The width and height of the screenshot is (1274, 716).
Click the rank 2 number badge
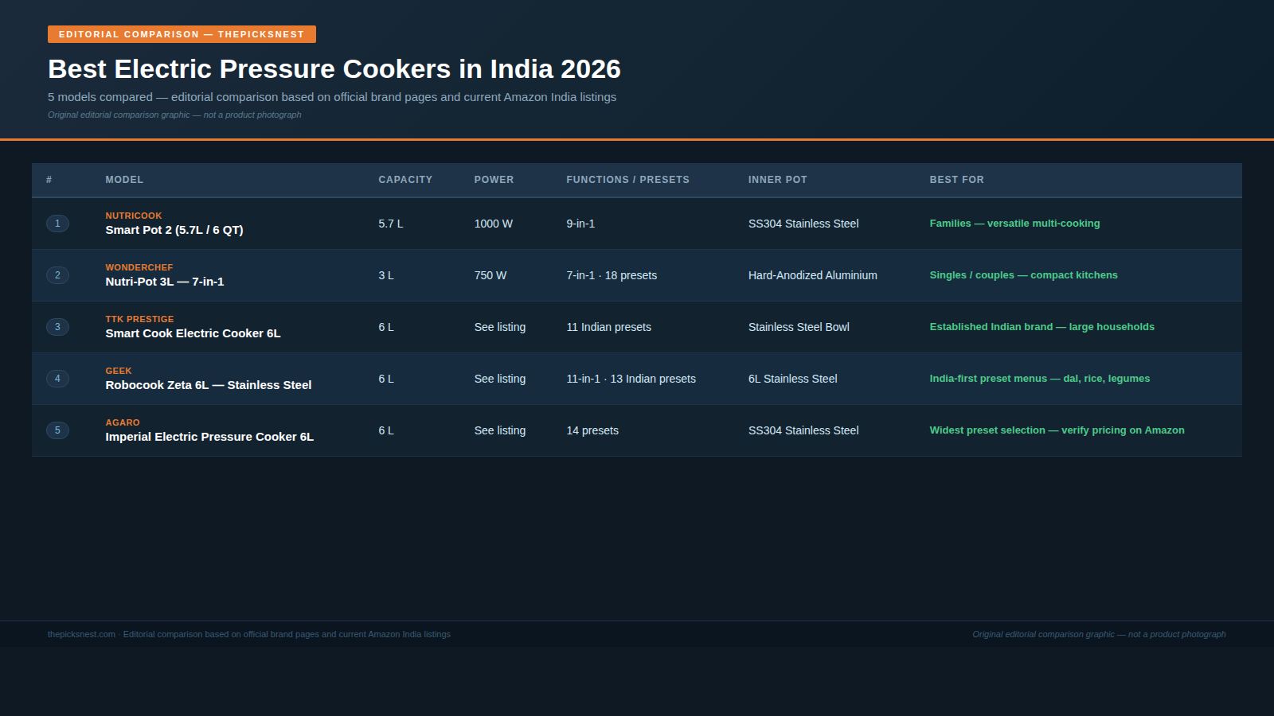[57, 275]
